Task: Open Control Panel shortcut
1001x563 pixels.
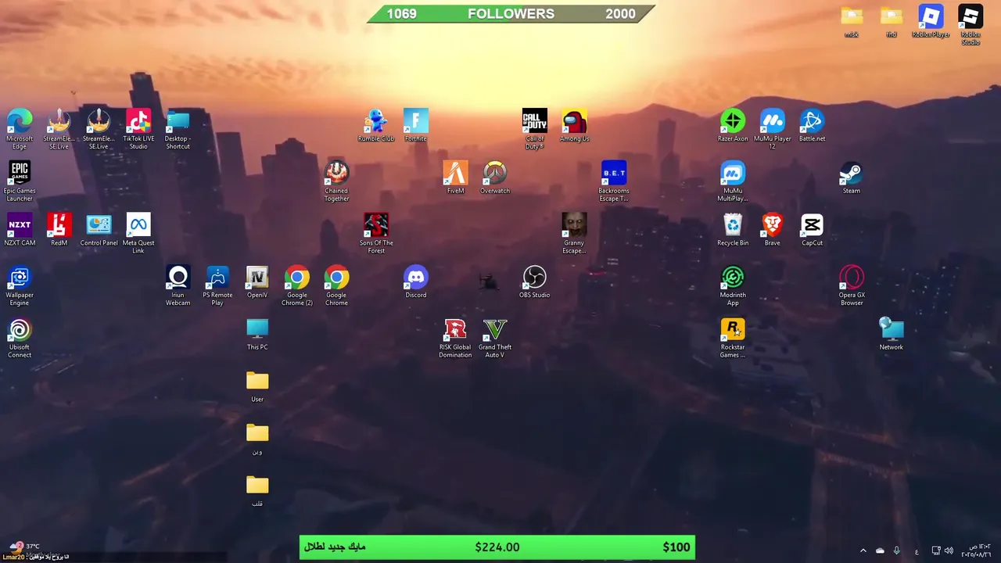Action: point(99,230)
